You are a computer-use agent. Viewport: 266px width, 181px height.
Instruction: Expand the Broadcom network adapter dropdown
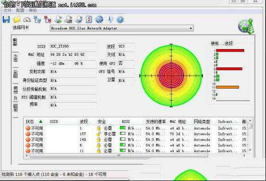(191, 28)
